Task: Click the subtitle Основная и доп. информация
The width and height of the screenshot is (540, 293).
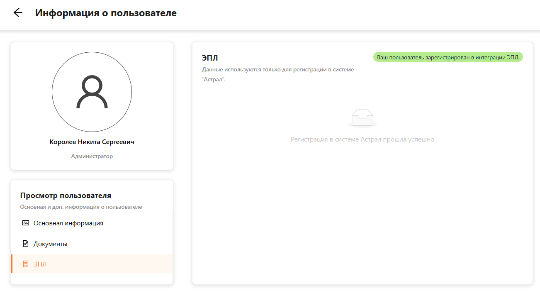Action: tap(81, 207)
